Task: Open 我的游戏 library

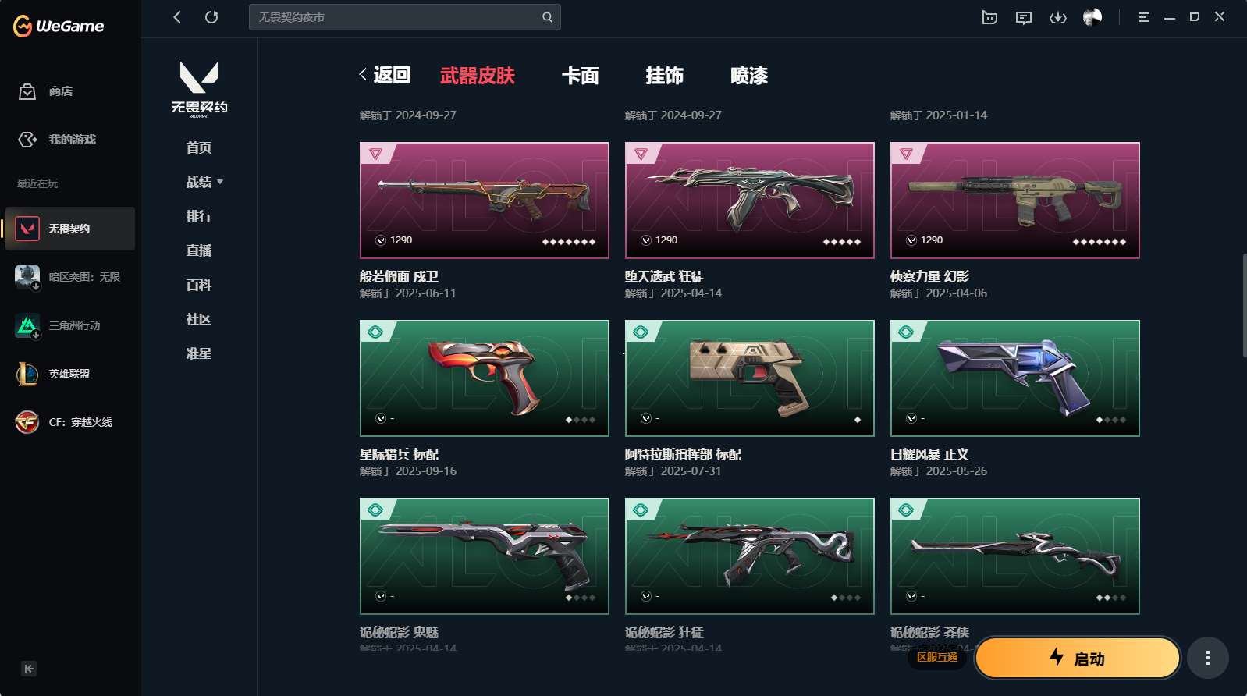Action: coord(57,139)
